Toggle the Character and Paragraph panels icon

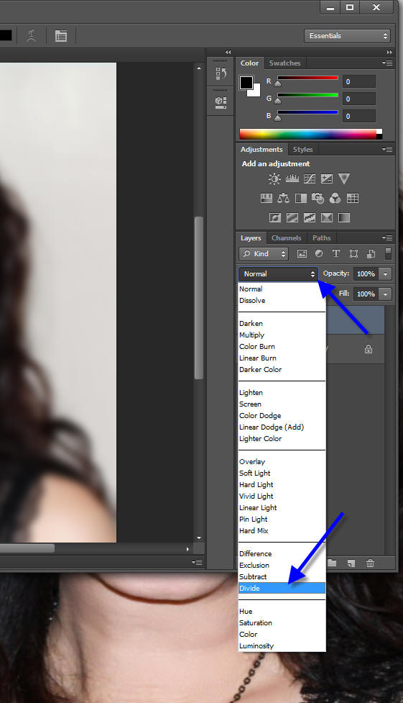(x=61, y=35)
